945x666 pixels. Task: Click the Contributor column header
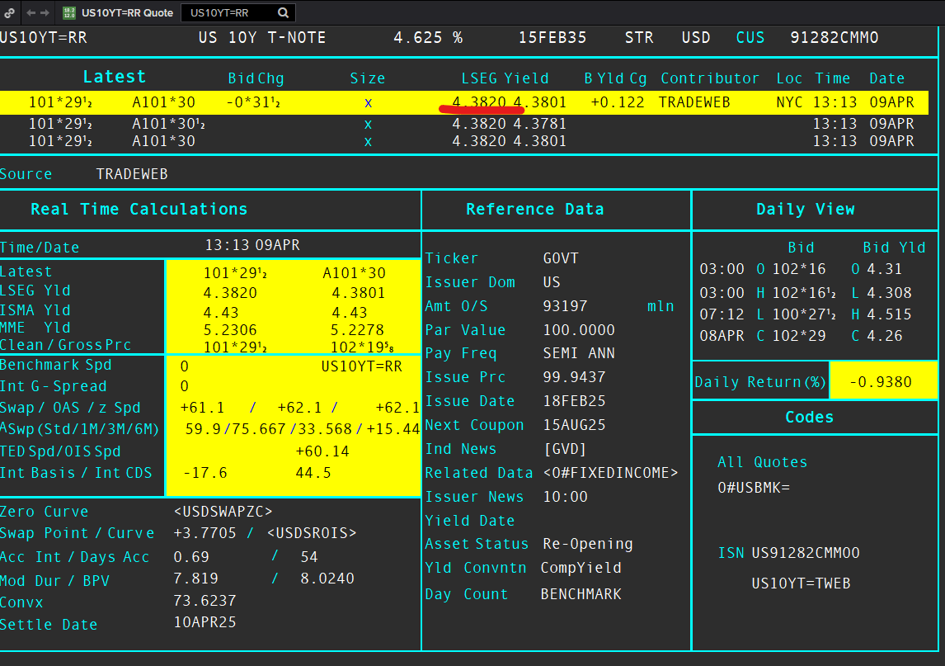click(x=710, y=78)
